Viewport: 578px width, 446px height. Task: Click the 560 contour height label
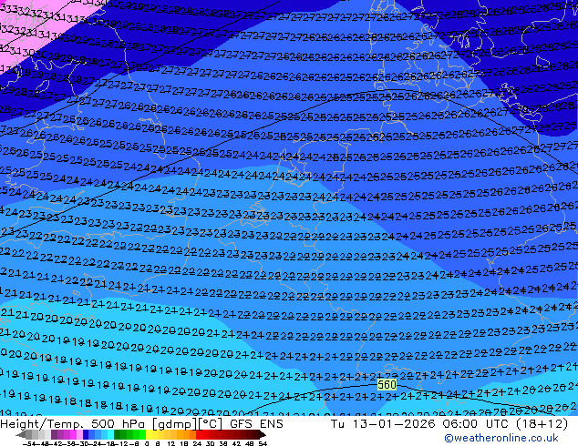[387, 385]
